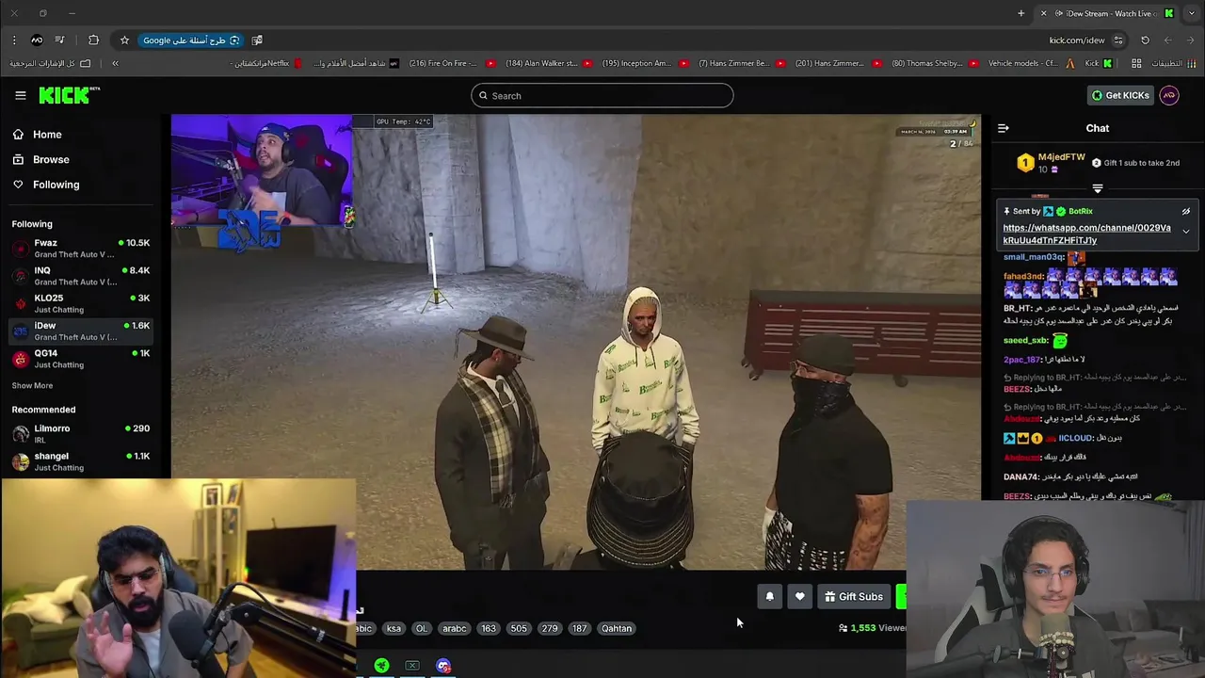Viewport: 1205px width, 678px height.
Task: Click the 1,553 viewers count
Action: point(872,628)
